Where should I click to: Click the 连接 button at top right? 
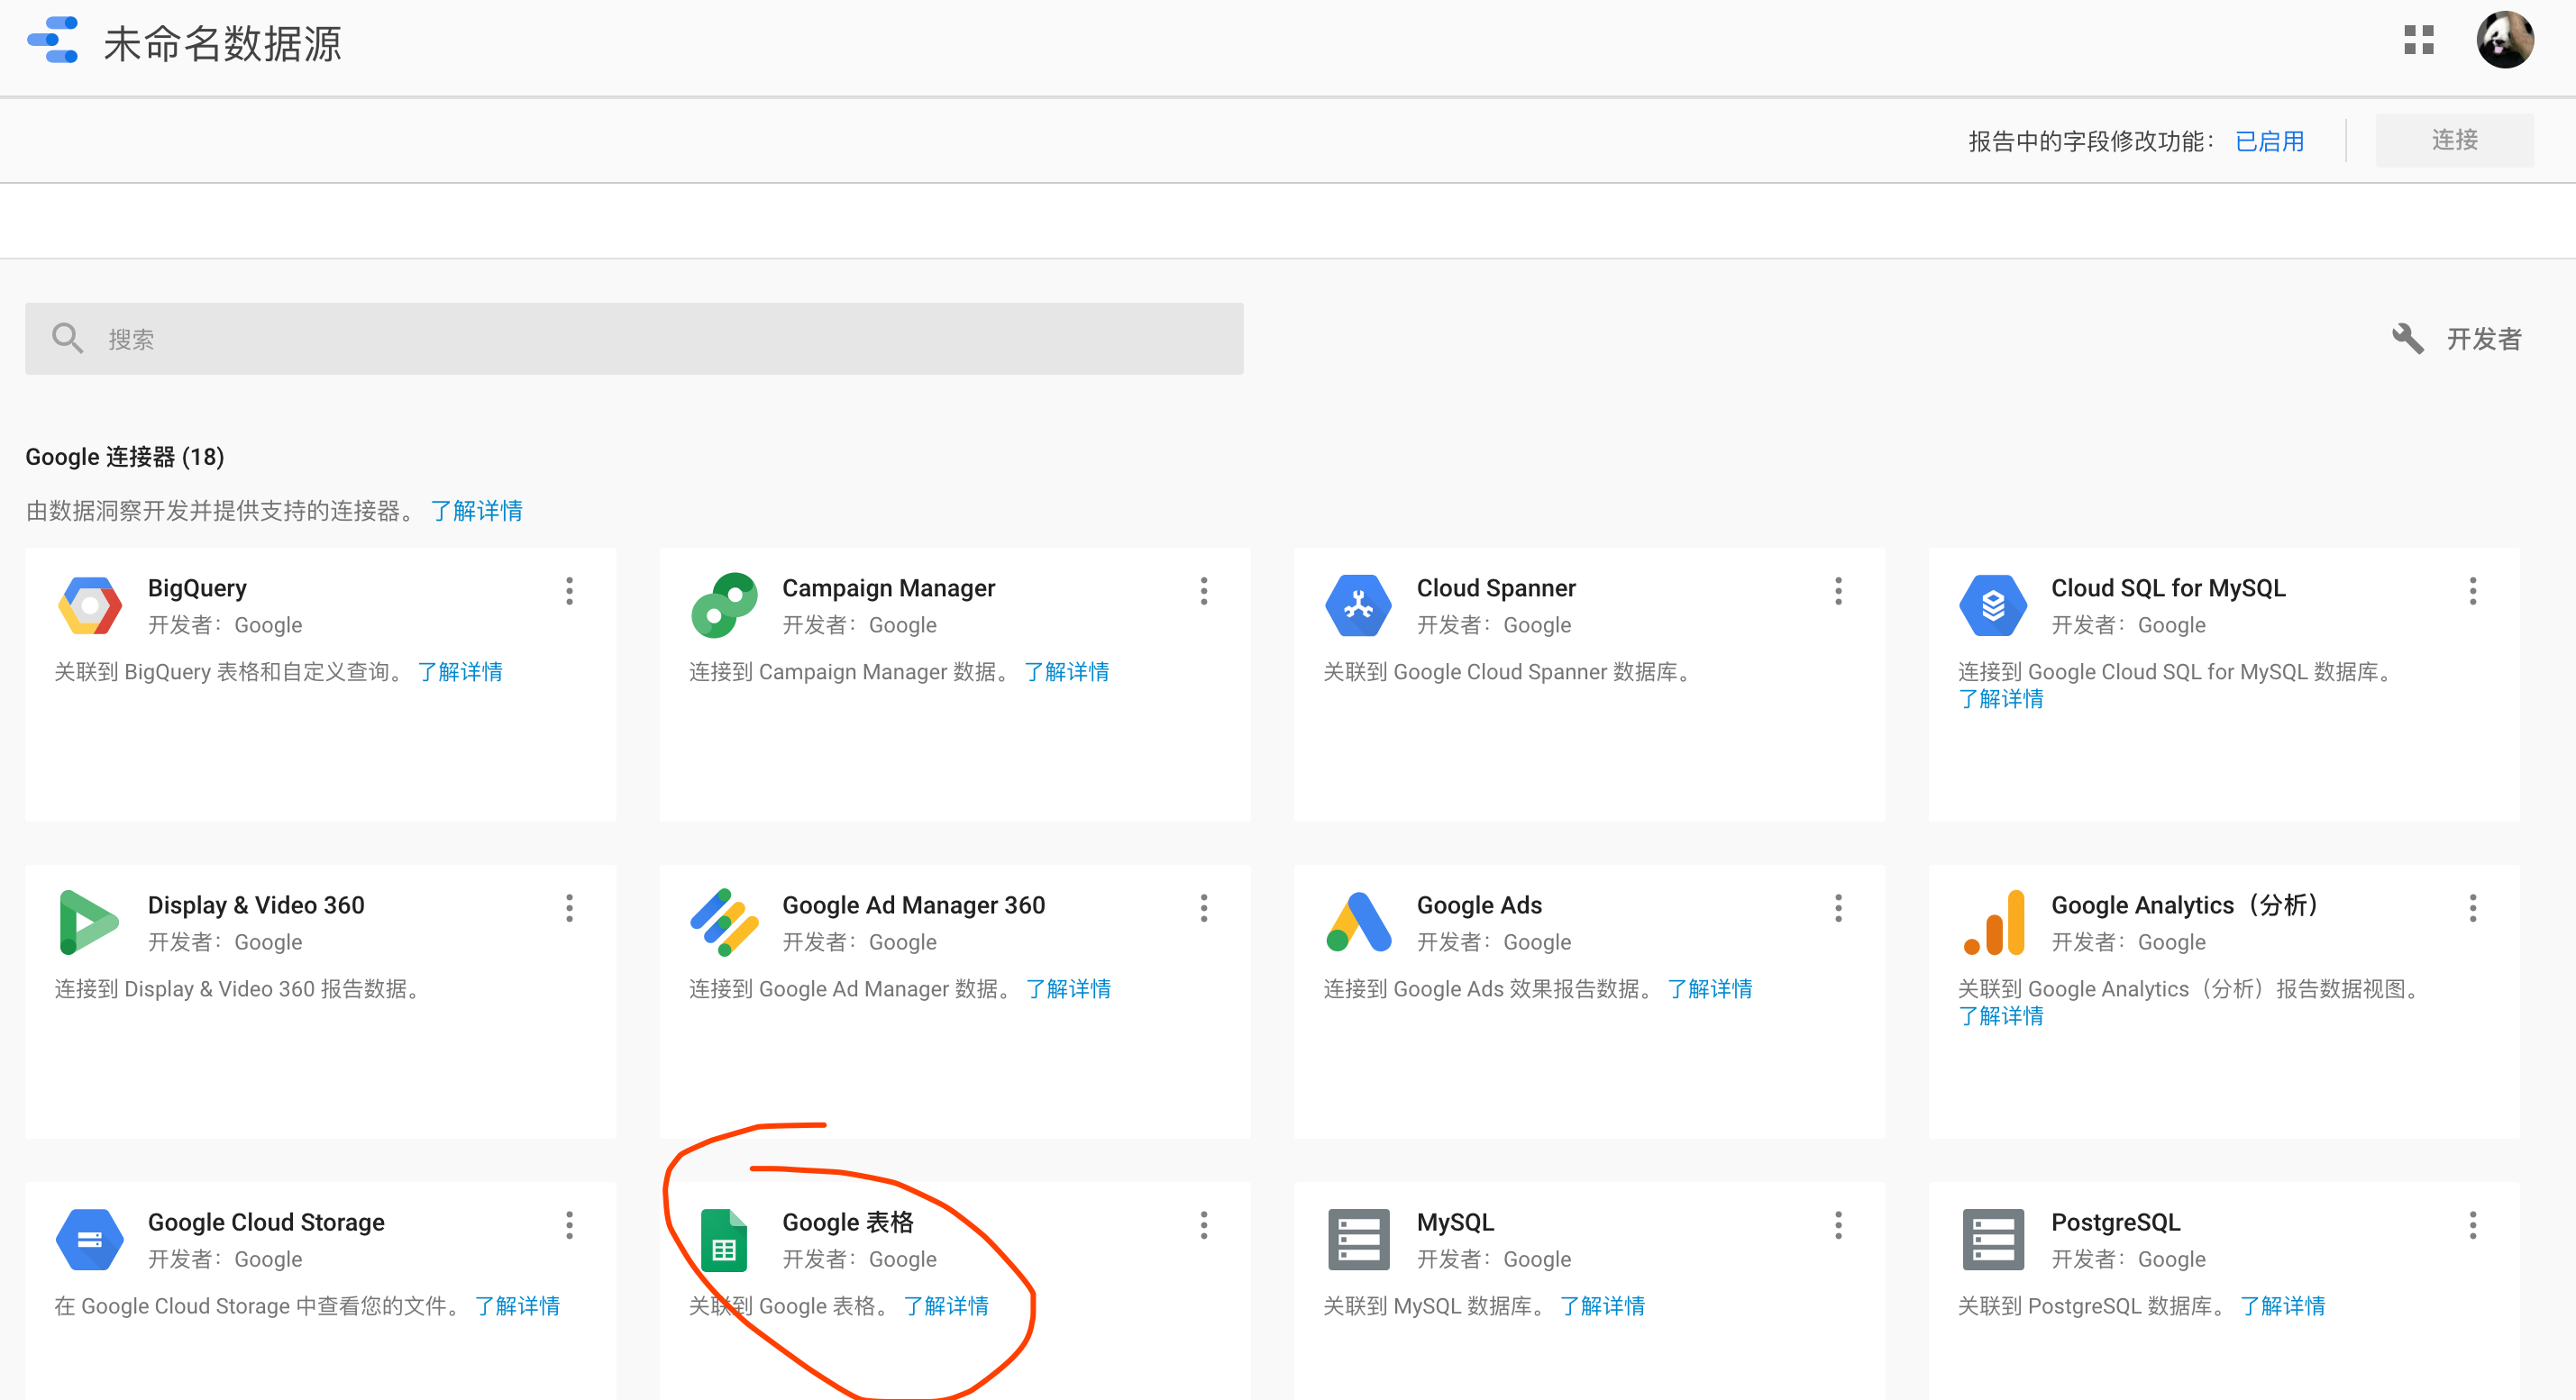point(2455,140)
